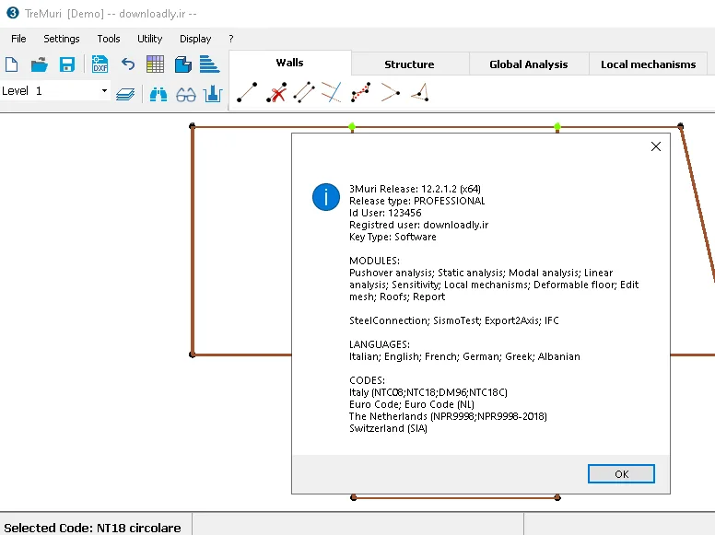Open the Utility menu

[x=150, y=39]
